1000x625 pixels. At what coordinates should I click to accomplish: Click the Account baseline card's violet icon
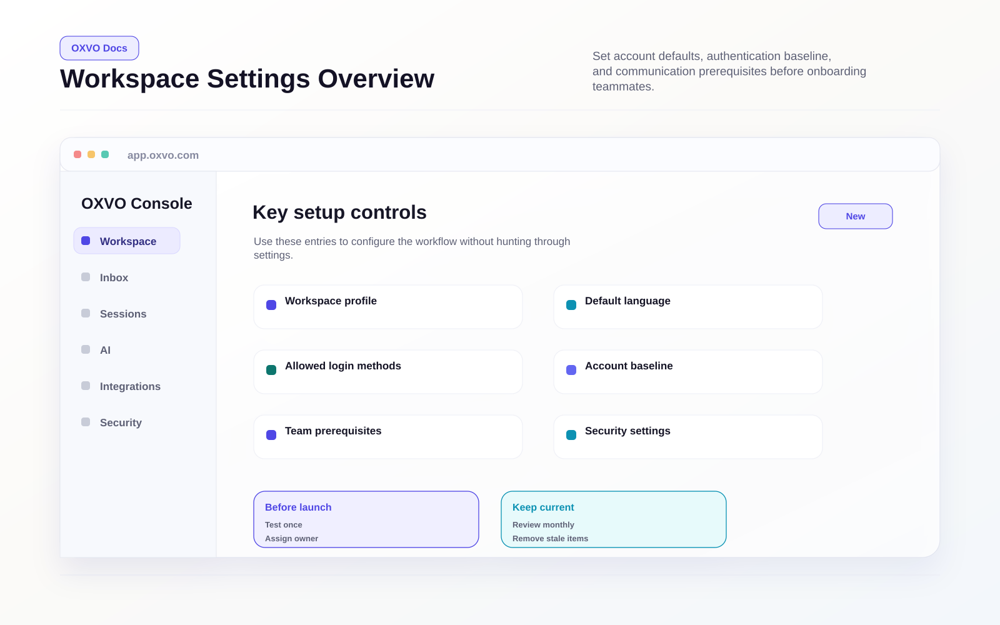pyautogui.click(x=571, y=370)
